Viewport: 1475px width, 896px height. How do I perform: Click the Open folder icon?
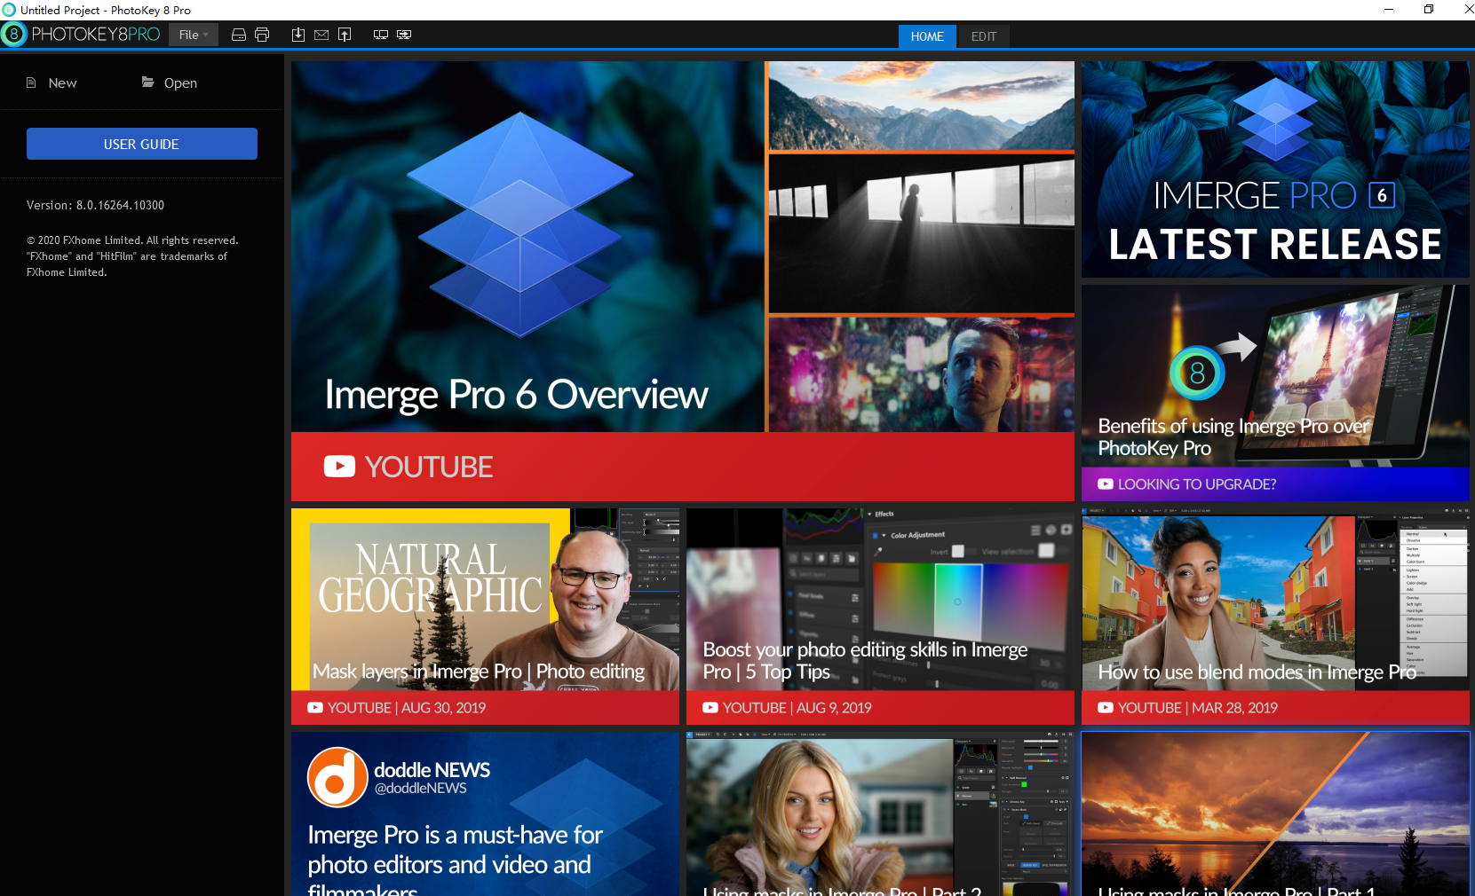point(148,83)
